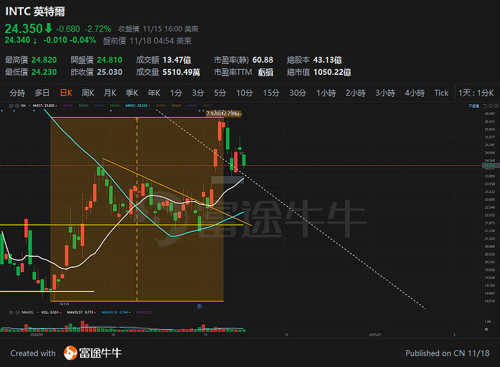500x367 pixels.
Task: Click the 7.920(42.79%) measurement label
Action: point(223,113)
